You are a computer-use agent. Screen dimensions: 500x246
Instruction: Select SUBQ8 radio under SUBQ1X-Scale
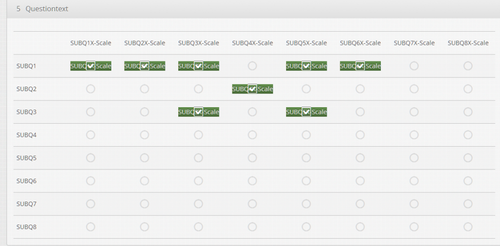(x=91, y=227)
